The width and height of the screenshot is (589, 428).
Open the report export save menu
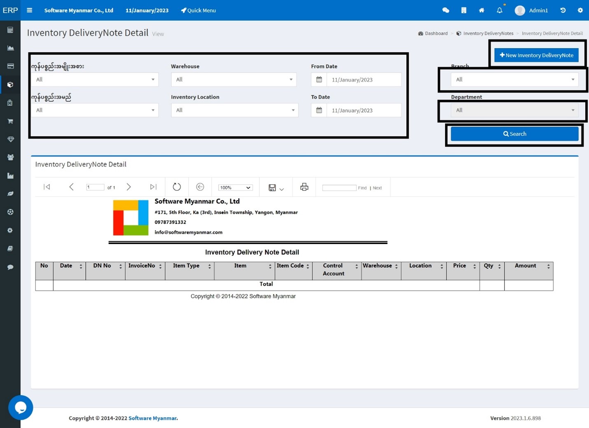(x=276, y=188)
